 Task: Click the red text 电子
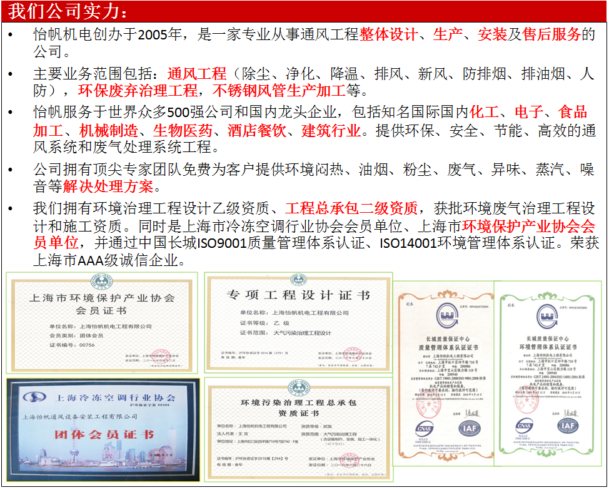coord(529,112)
